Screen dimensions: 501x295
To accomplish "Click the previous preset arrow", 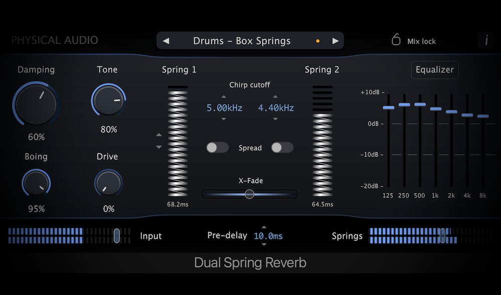I will click(166, 41).
